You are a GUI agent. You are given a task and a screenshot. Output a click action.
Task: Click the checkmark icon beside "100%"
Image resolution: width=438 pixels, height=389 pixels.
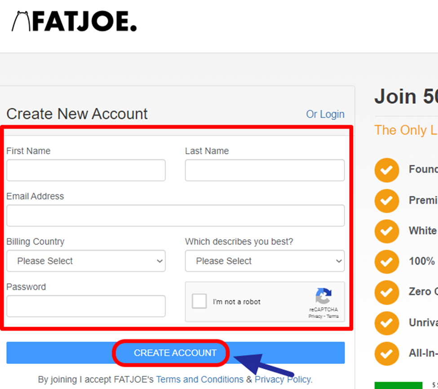click(386, 262)
